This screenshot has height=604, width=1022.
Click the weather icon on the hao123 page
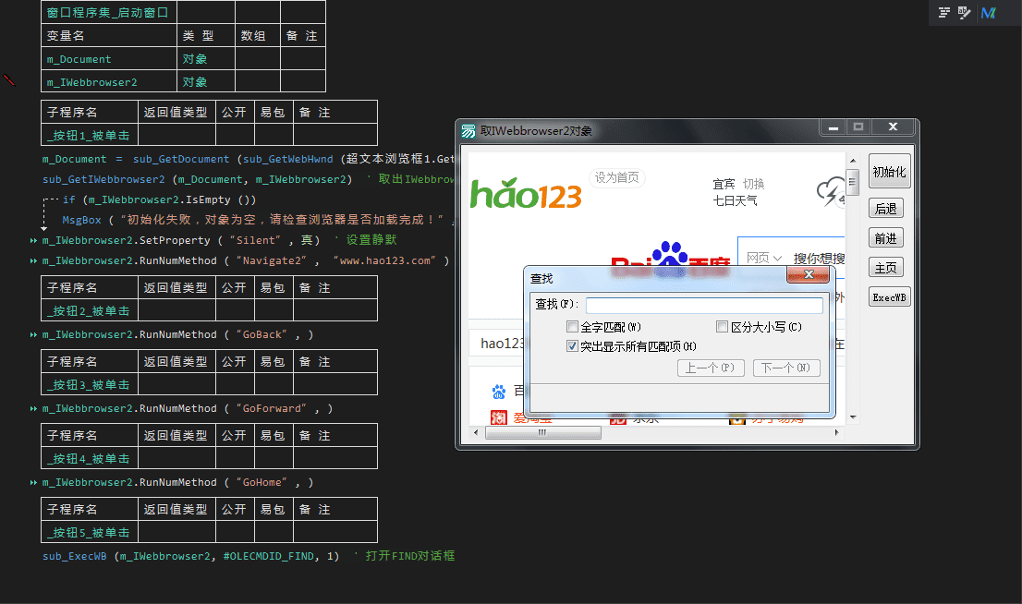click(x=831, y=188)
